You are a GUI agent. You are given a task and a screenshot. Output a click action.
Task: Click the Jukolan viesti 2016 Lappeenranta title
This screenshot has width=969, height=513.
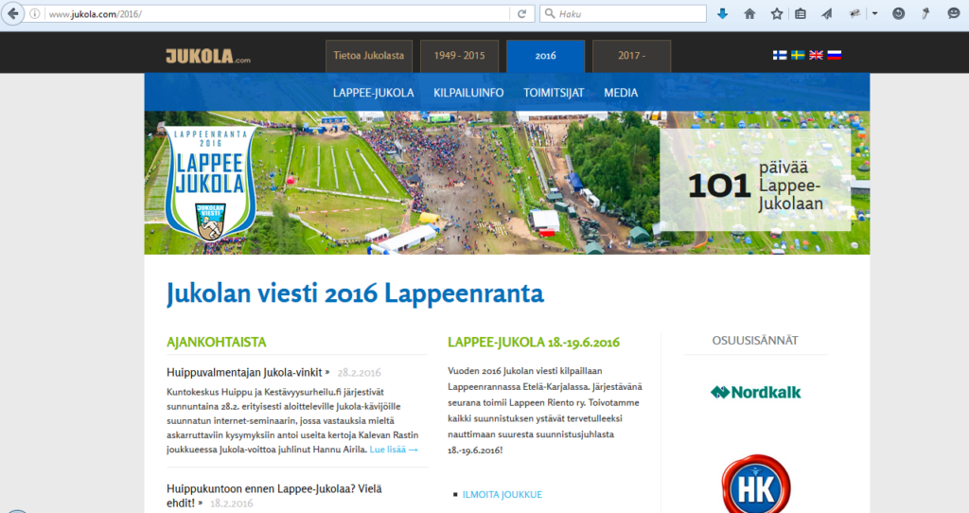(x=356, y=293)
